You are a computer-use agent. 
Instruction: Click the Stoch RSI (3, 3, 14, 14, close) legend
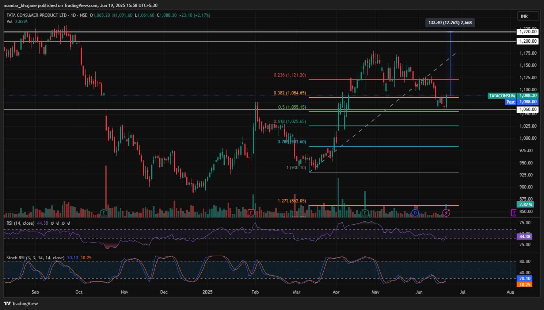35,258
